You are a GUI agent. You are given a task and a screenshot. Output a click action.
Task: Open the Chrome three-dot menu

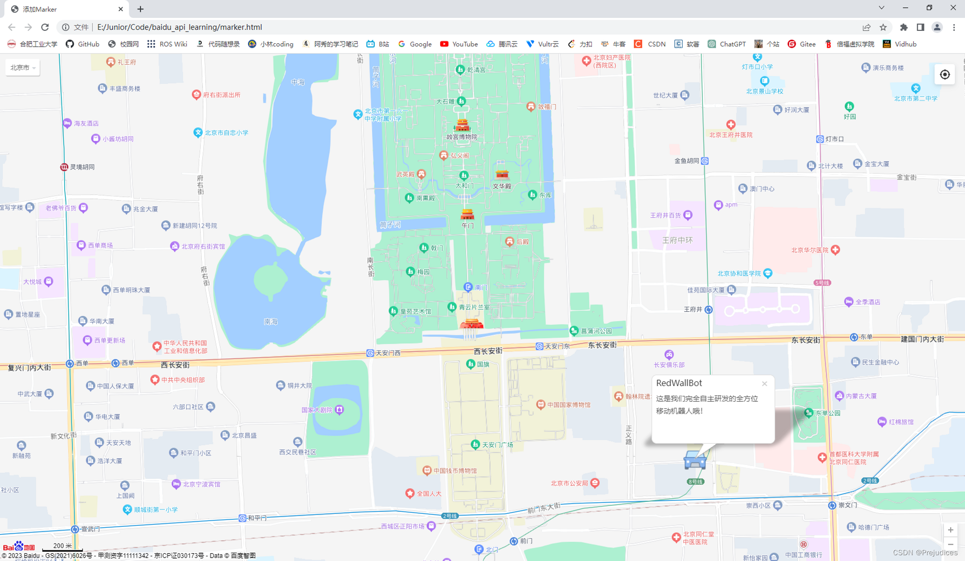[953, 27]
